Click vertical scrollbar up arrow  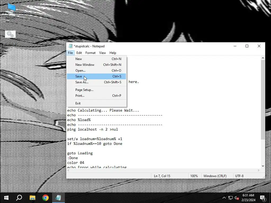tap(263, 58)
